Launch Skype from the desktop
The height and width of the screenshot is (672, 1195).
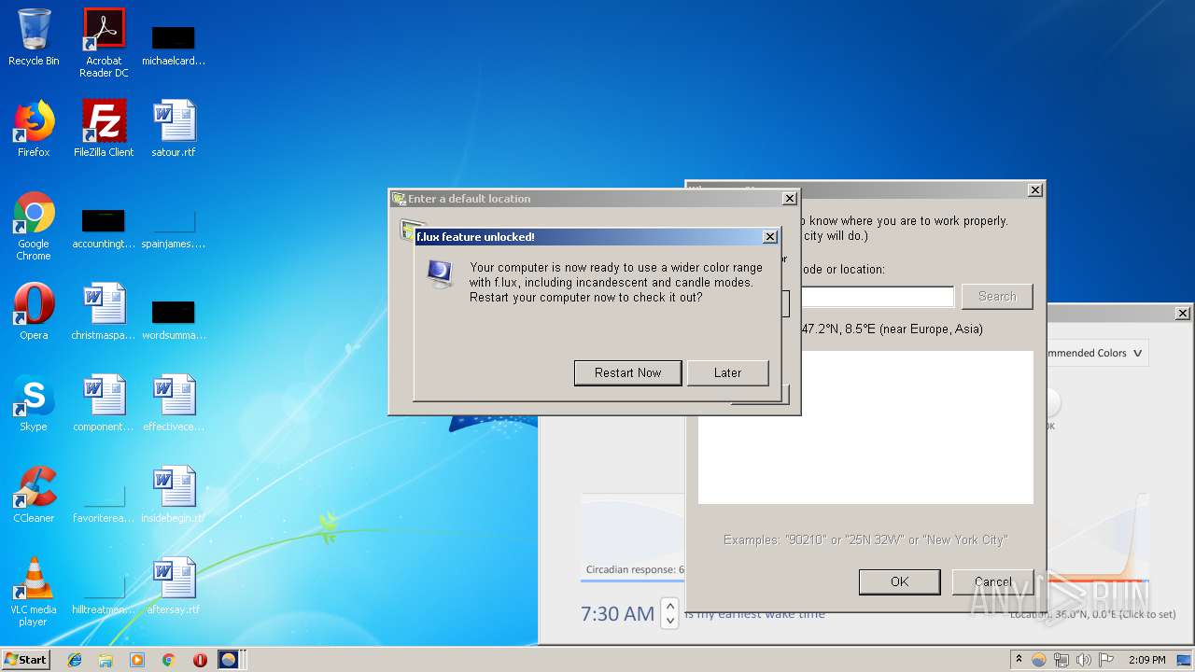coord(34,403)
